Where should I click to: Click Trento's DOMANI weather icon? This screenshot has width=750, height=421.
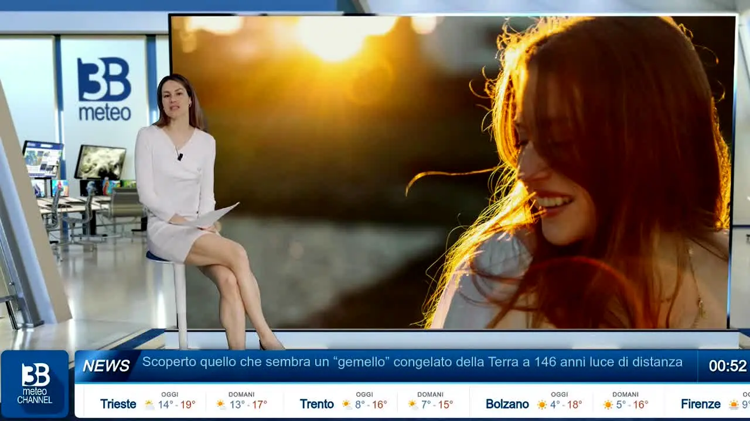(413, 404)
